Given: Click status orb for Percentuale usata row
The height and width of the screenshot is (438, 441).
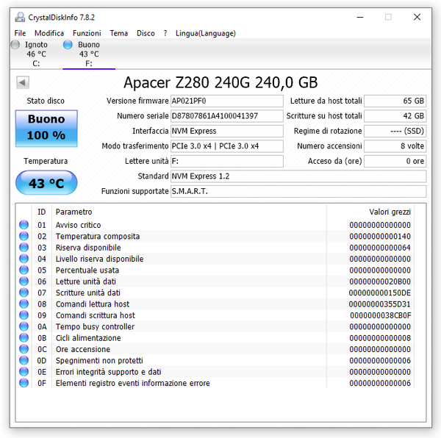Looking at the screenshot, I should tap(24, 270).
